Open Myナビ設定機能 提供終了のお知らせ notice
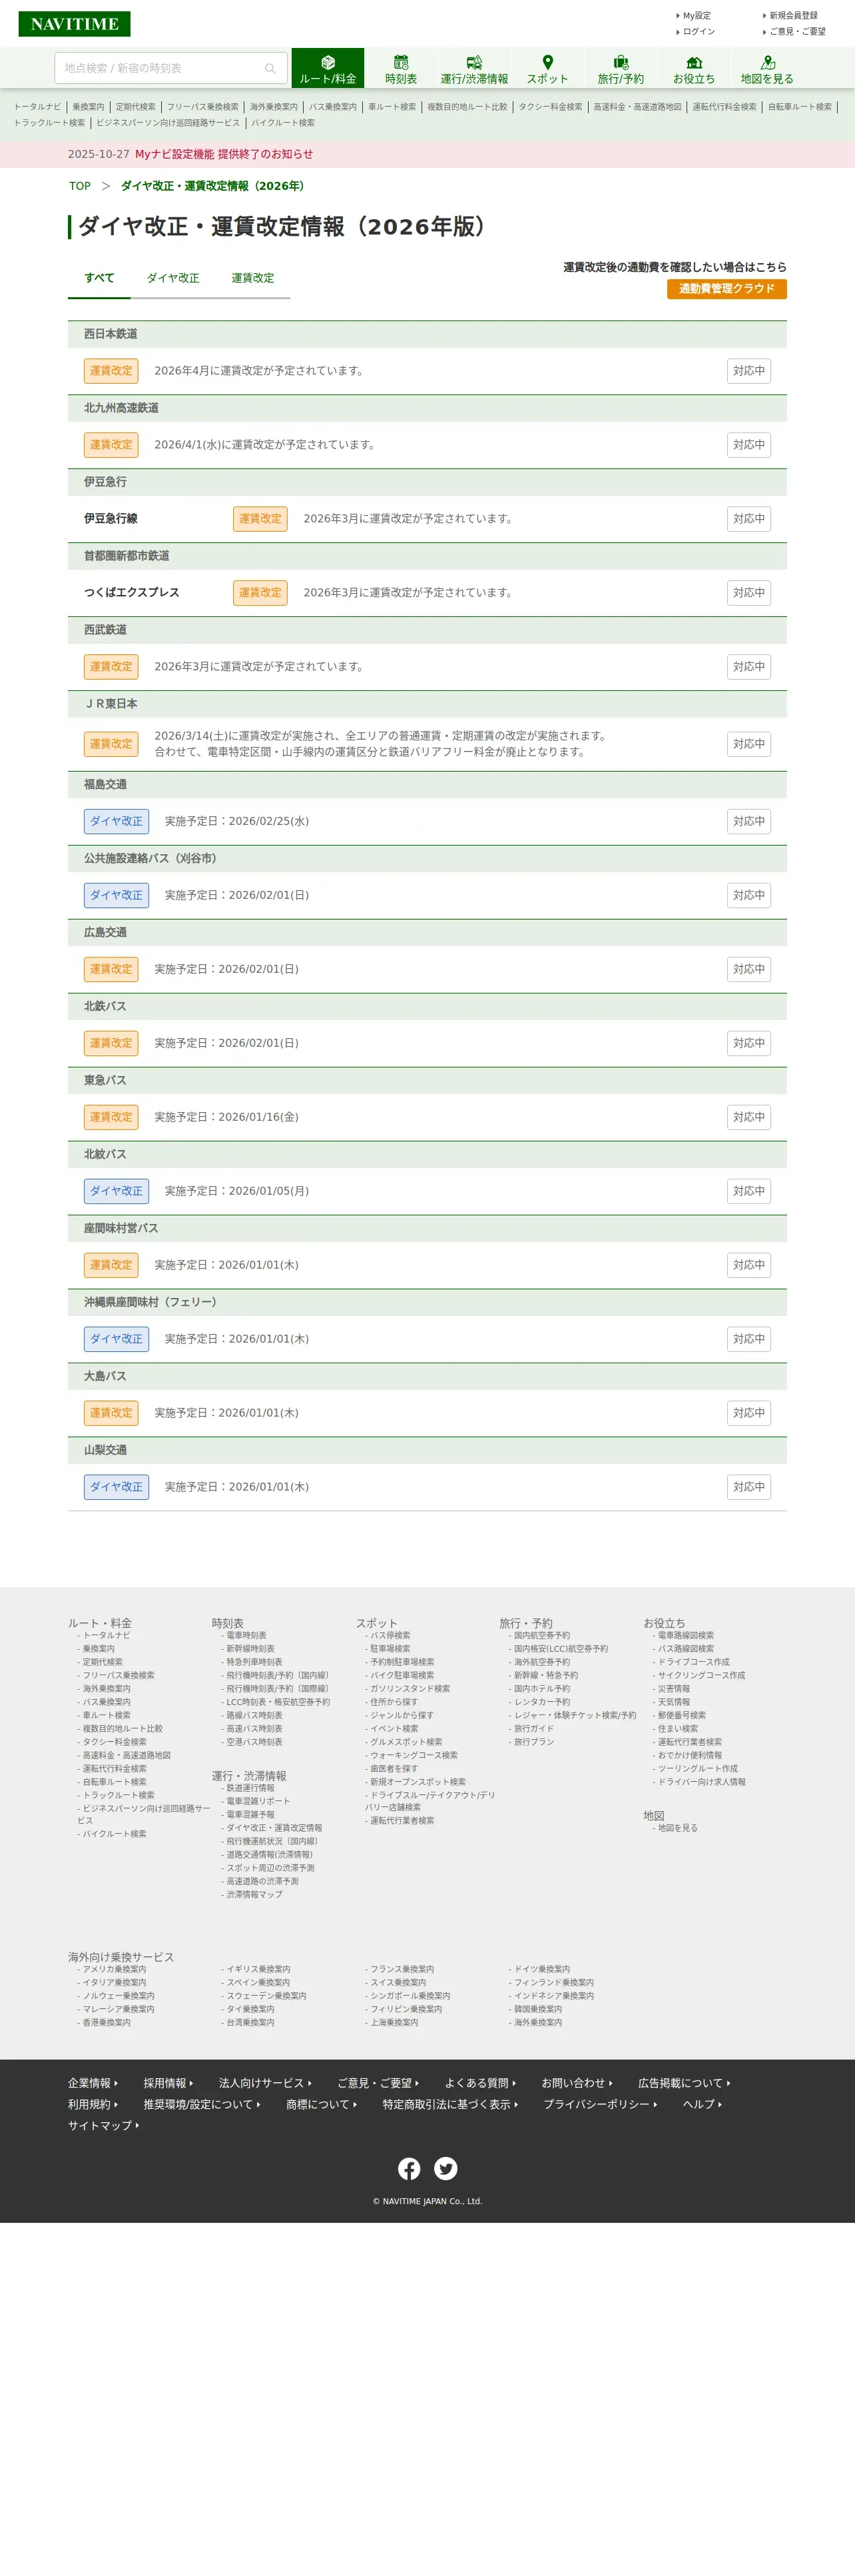The width and height of the screenshot is (855, 2576). 224,154
